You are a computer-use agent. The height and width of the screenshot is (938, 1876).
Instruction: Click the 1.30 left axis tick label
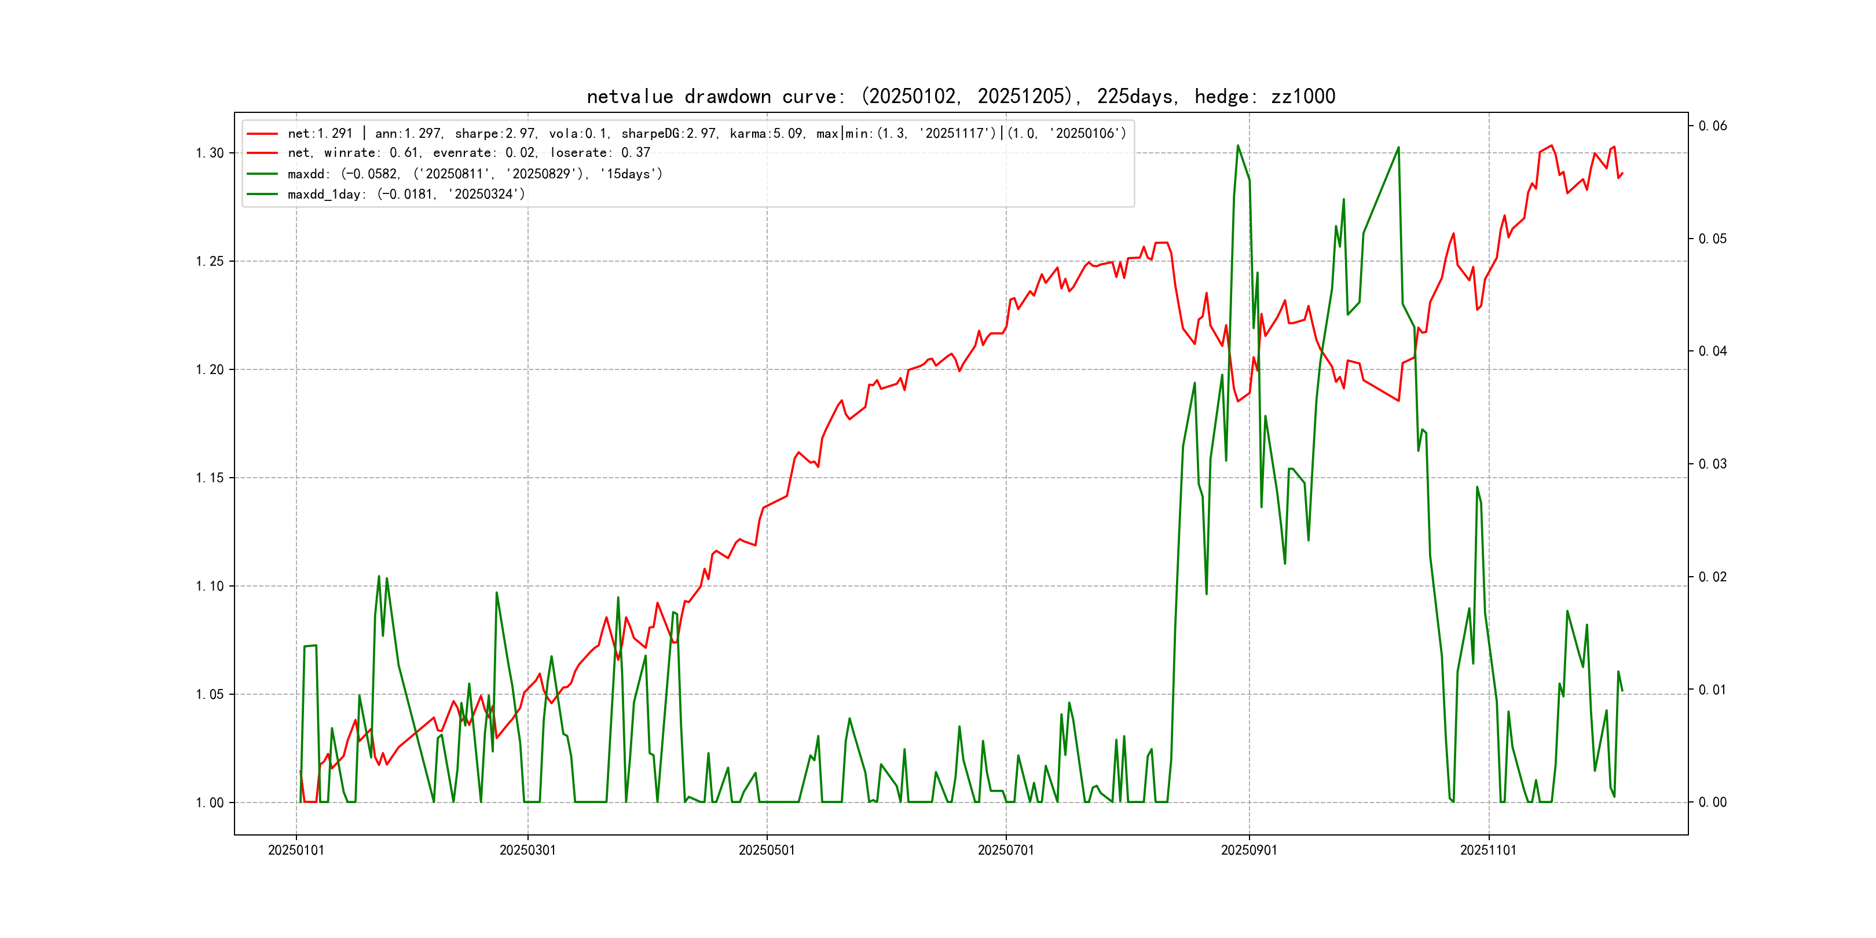[210, 153]
